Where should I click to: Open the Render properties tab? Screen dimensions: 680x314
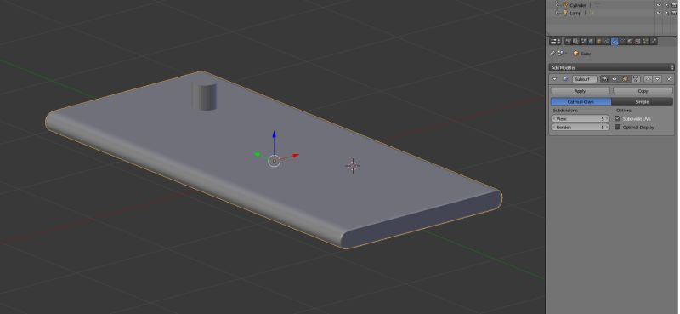[x=568, y=41]
